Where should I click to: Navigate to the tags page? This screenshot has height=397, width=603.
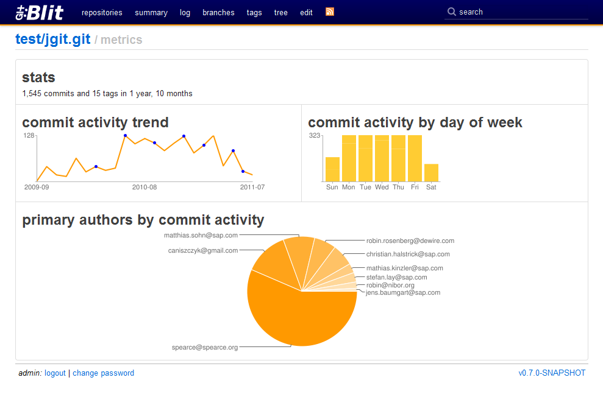coord(254,12)
